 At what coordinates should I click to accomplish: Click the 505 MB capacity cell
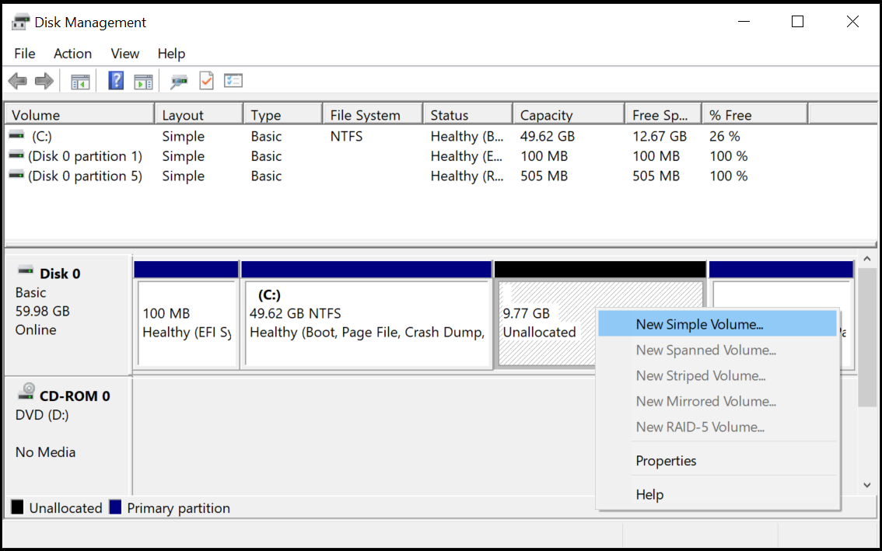(x=544, y=176)
